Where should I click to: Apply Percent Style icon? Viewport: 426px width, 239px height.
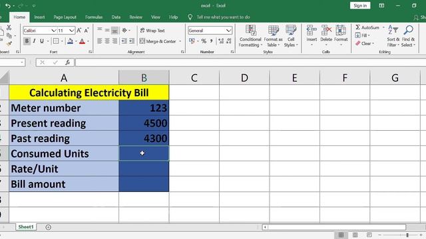coord(204,41)
